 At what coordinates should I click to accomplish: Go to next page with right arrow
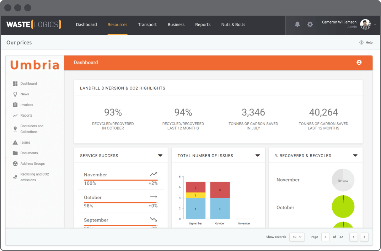(x=364, y=237)
